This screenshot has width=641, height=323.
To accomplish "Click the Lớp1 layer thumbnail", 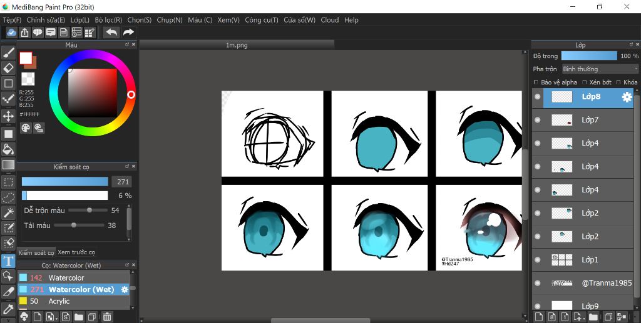I will coord(562,259).
